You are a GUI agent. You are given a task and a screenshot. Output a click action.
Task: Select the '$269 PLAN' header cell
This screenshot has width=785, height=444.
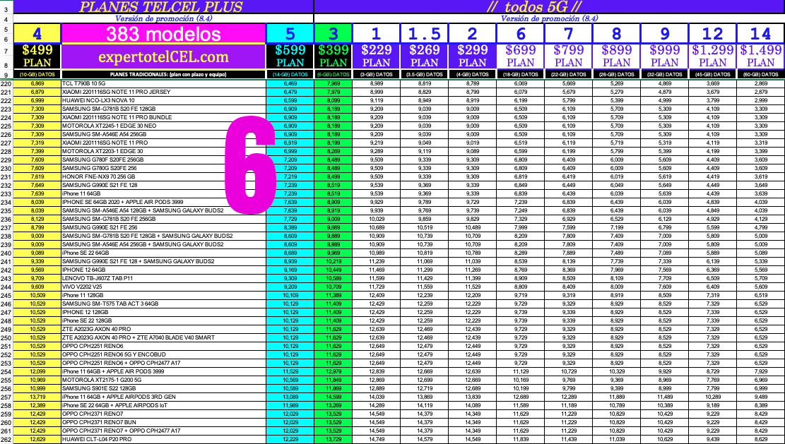click(x=424, y=57)
